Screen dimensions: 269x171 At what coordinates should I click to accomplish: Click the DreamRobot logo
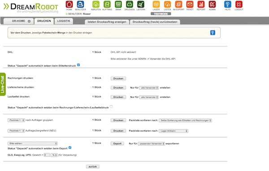click(x=31, y=8)
